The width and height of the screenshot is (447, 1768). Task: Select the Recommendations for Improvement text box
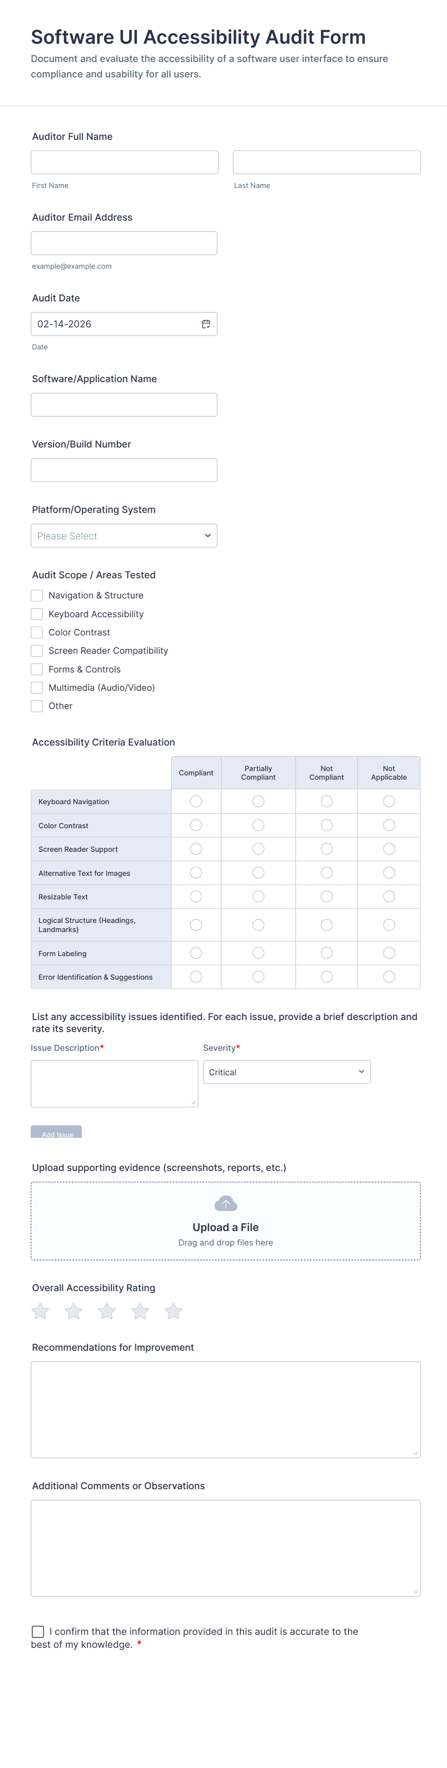tap(225, 1410)
